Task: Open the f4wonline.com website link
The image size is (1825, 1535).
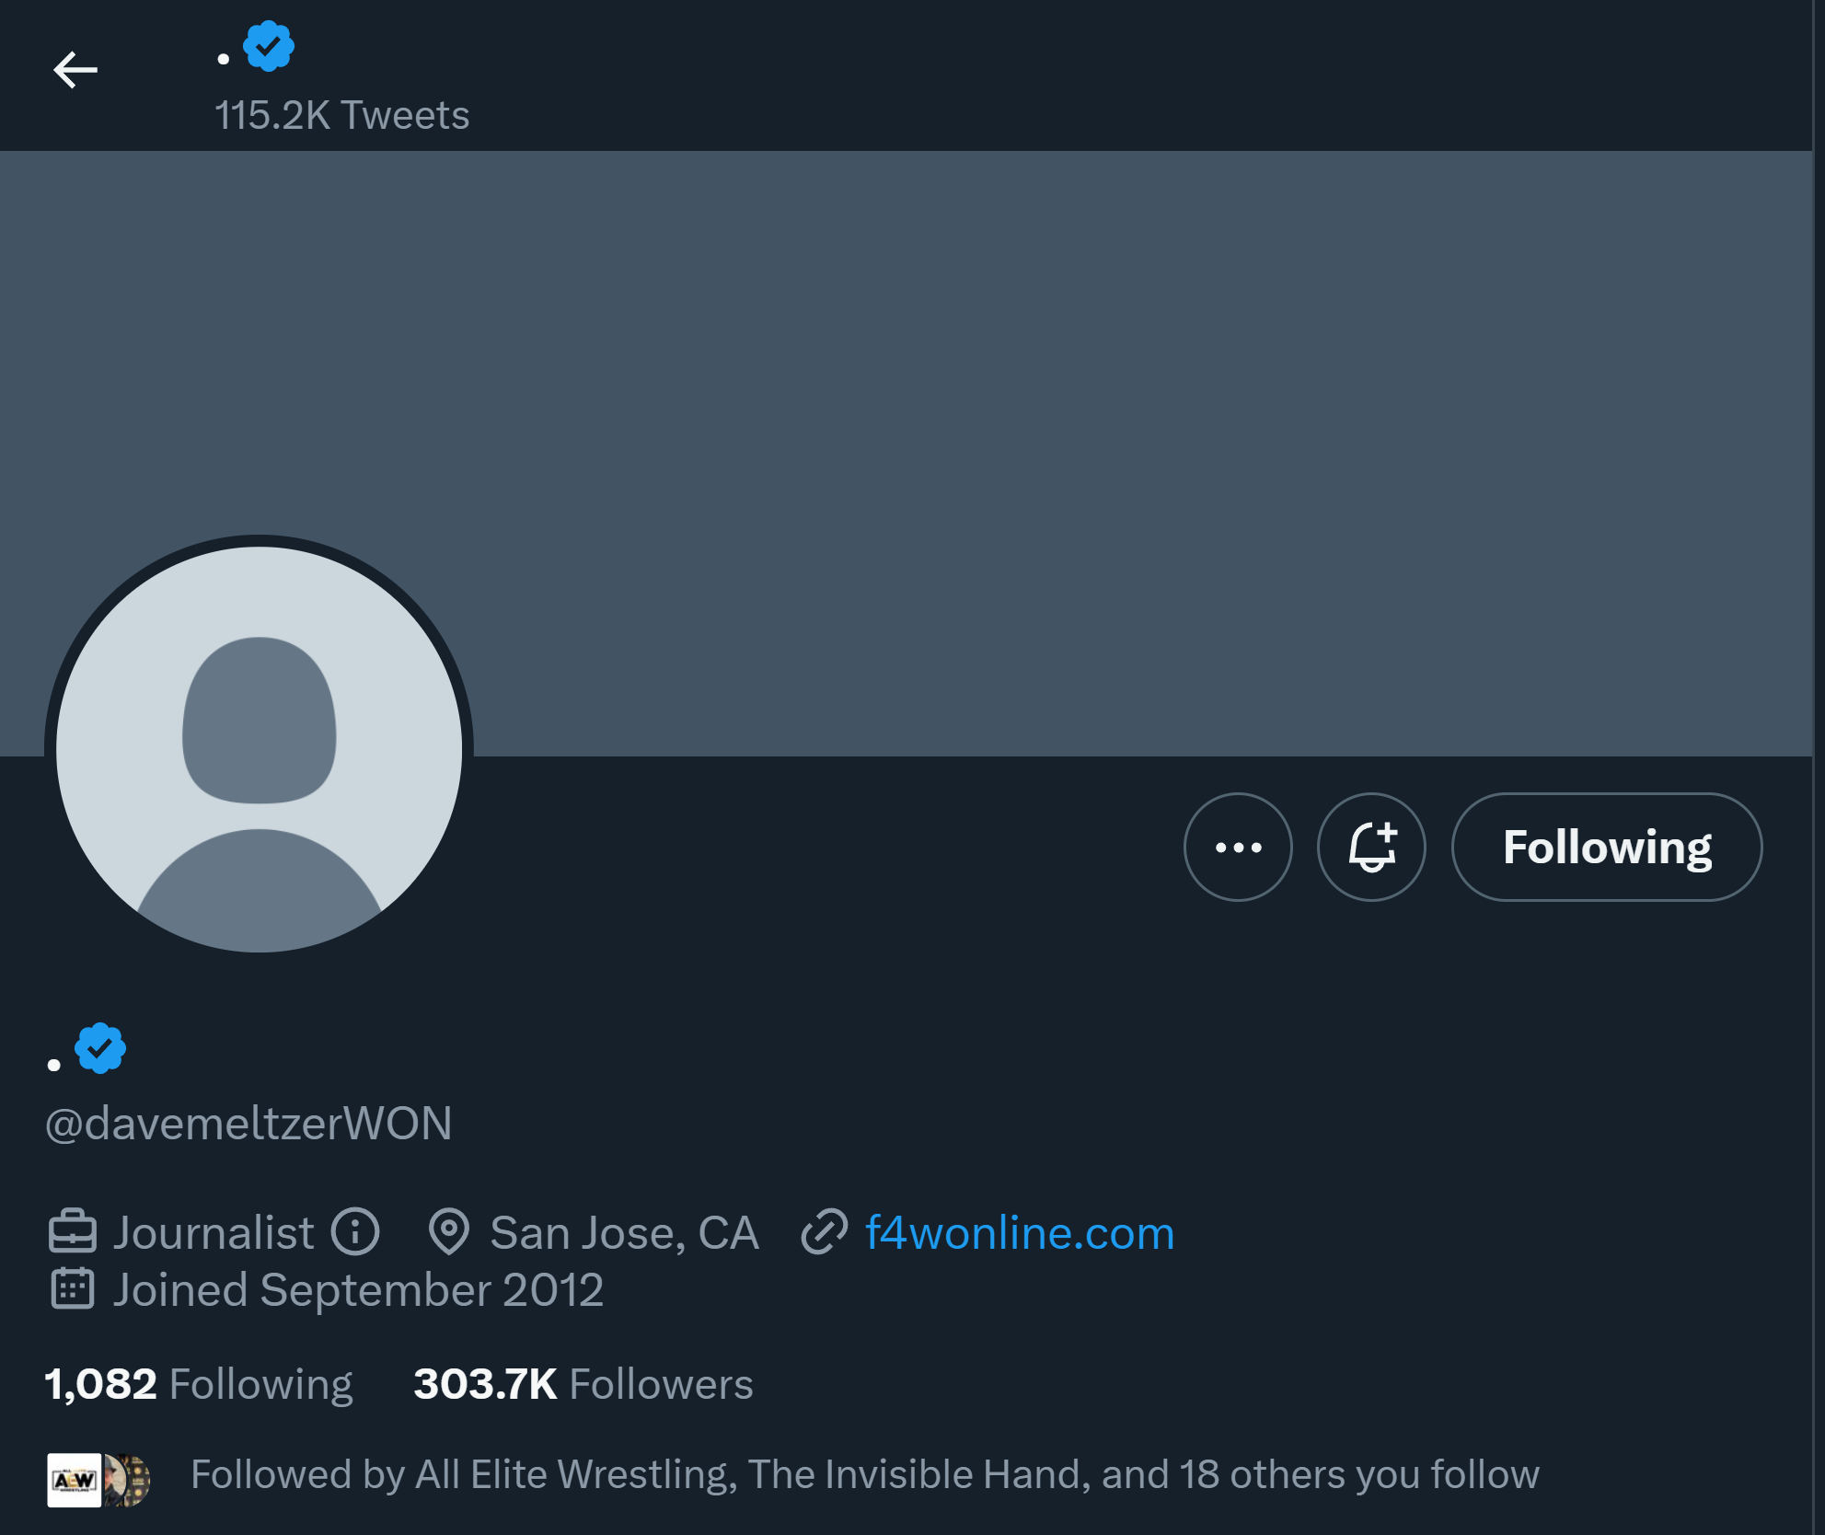Action: tap(1020, 1232)
